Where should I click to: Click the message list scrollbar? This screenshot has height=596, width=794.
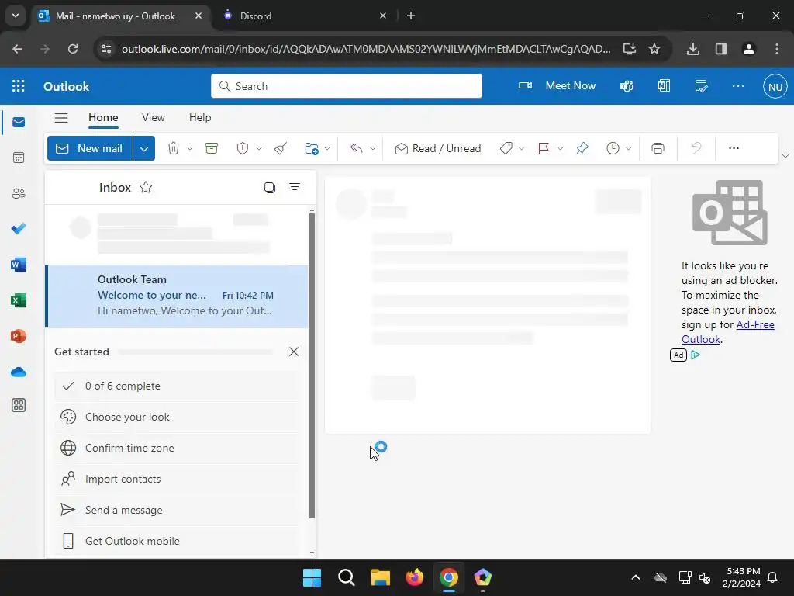(312, 365)
